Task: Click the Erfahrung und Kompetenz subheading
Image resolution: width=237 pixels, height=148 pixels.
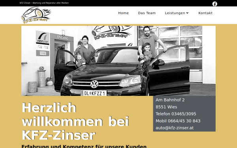Action: (x=84, y=146)
